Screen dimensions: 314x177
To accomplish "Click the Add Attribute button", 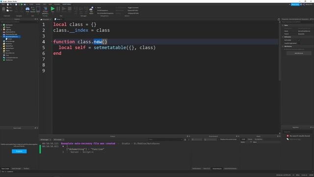I will click(x=299, y=53).
